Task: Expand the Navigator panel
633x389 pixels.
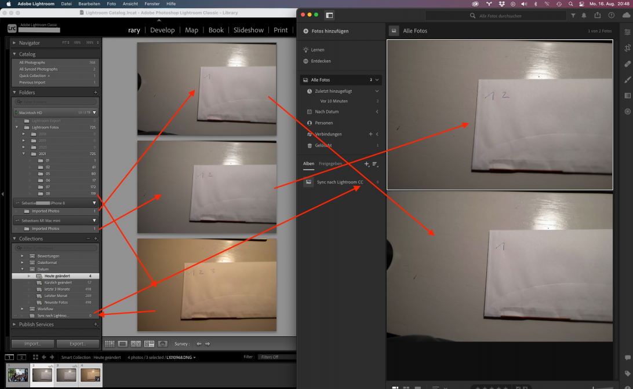Action: [14, 43]
